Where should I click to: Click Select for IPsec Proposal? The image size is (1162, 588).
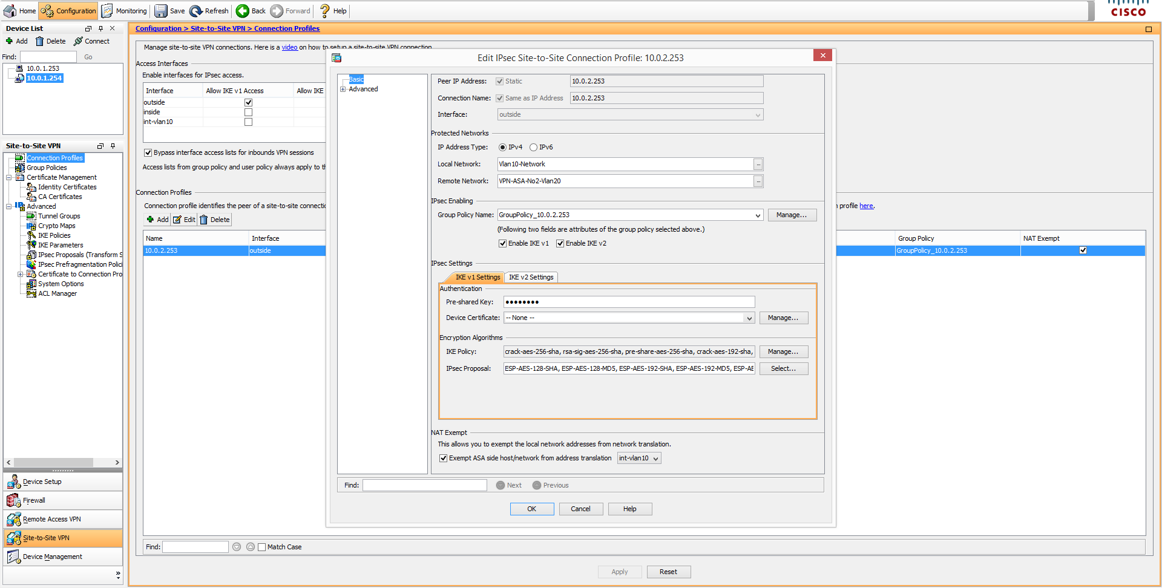click(x=783, y=368)
